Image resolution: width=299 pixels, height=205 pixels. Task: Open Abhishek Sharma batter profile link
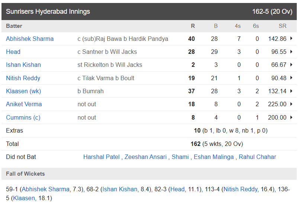[x=30, y=39]
